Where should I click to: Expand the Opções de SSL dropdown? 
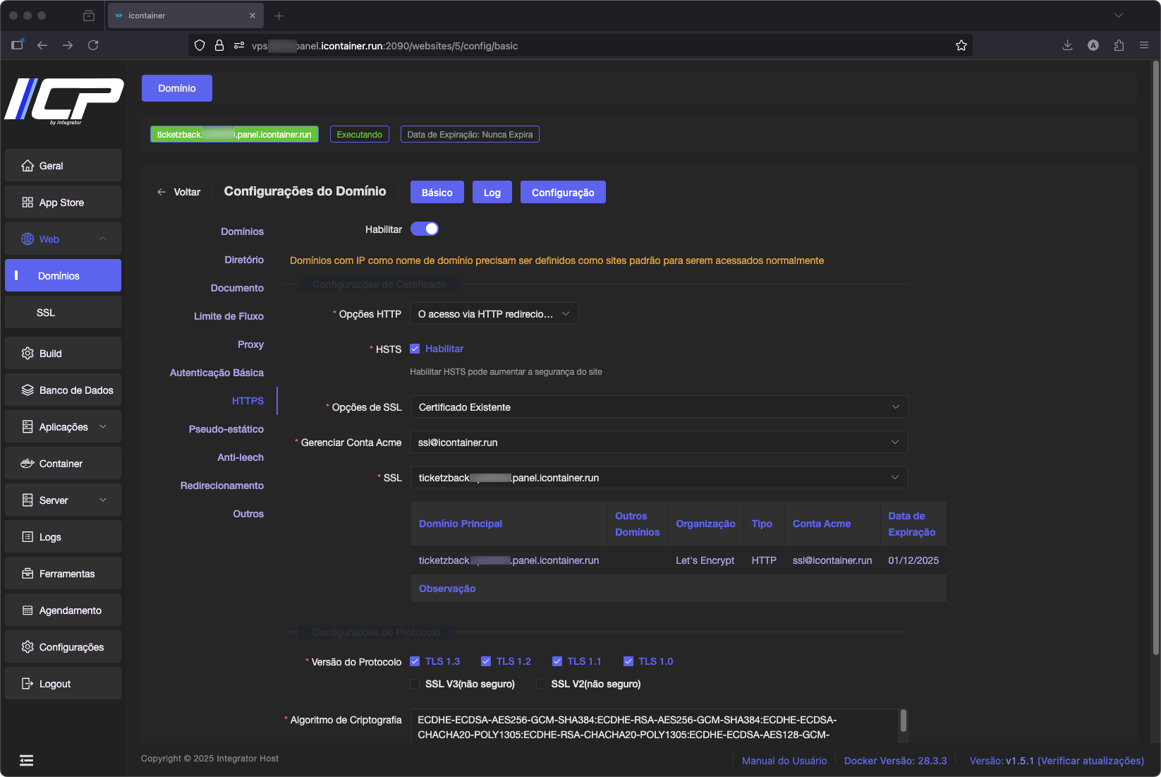click(x=659, y=407)
